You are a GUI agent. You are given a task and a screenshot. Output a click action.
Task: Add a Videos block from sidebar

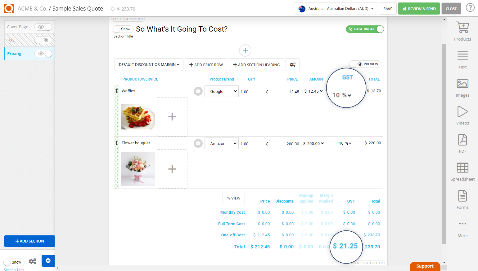coord(462,115)
